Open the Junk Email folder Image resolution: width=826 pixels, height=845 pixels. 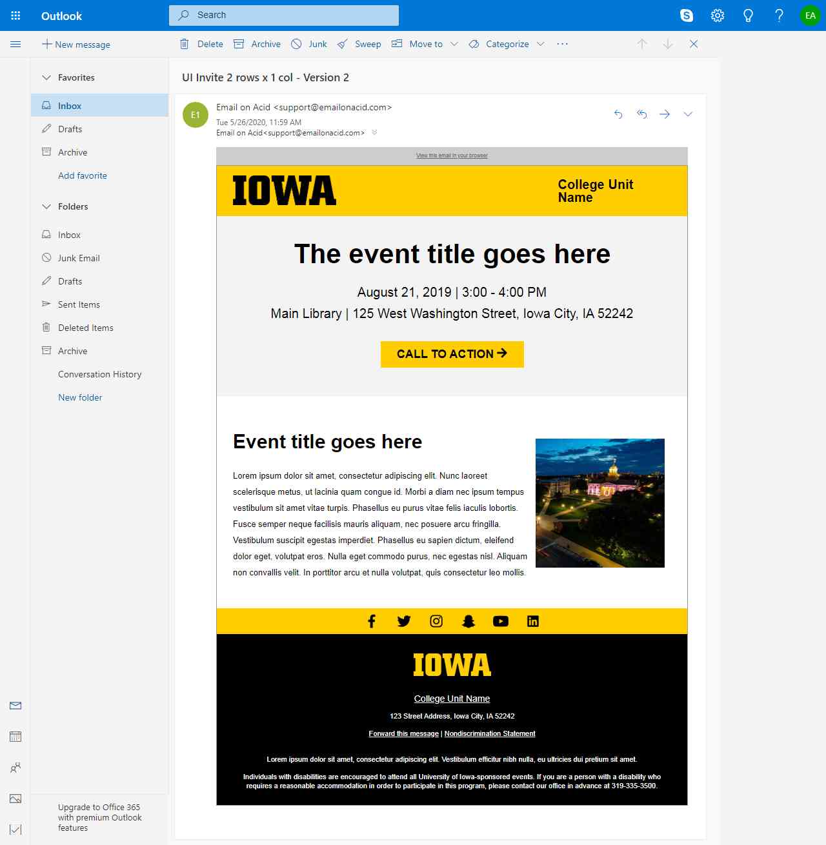(x=79, y=258)
